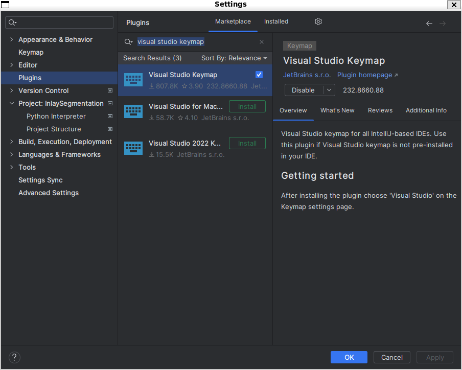Open the JetBrains s.r.o. vendor link
Image resolution: width=462 pixels, height=370 pixels.
[x=307, y=75]
